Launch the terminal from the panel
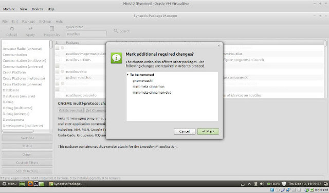Image resolution: width=329 pixels, height=193 pixels. coord(36,184)
